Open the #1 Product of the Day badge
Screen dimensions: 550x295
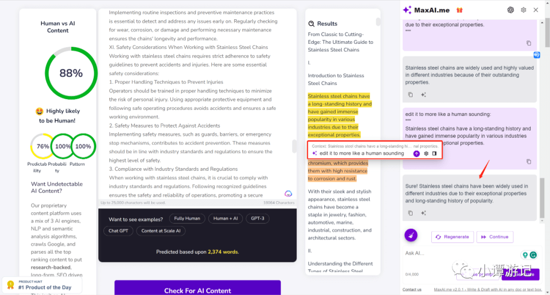[x=42, y=285]
